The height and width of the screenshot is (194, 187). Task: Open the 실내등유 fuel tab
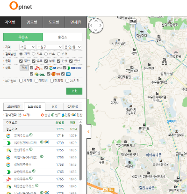[x=73, y=107]
